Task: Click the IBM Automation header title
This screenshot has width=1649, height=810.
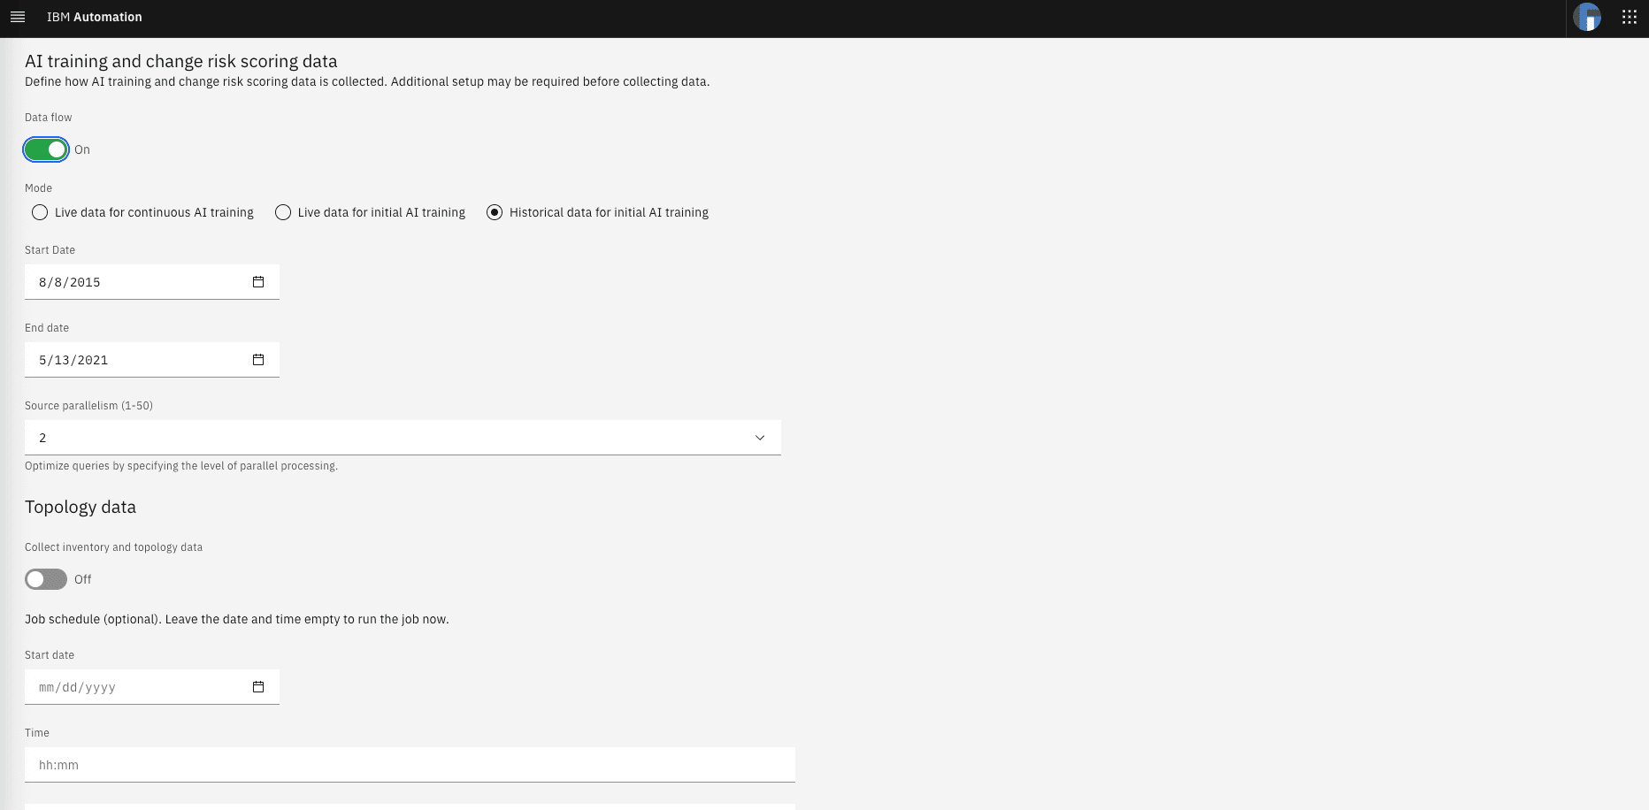Action: [94, 17]
